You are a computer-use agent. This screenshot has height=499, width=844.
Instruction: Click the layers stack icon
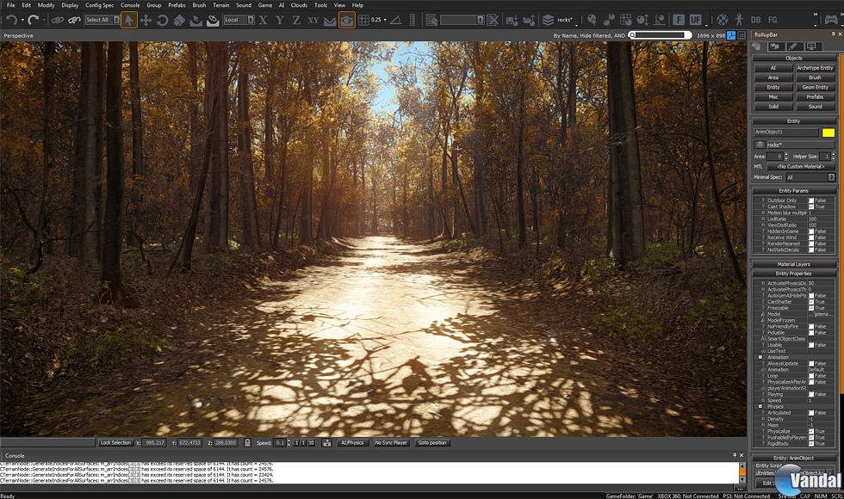(x=548, y=21)
